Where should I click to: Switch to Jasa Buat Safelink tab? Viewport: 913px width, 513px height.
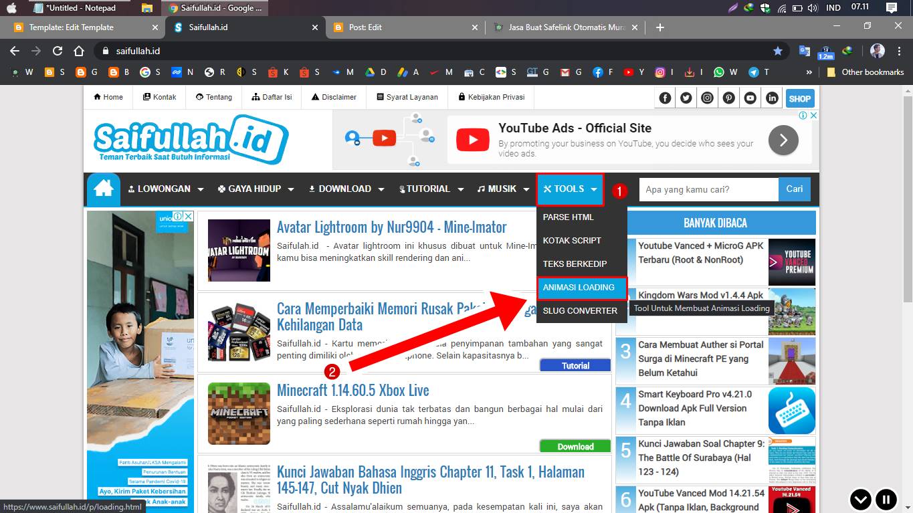[x=565, y=27]
